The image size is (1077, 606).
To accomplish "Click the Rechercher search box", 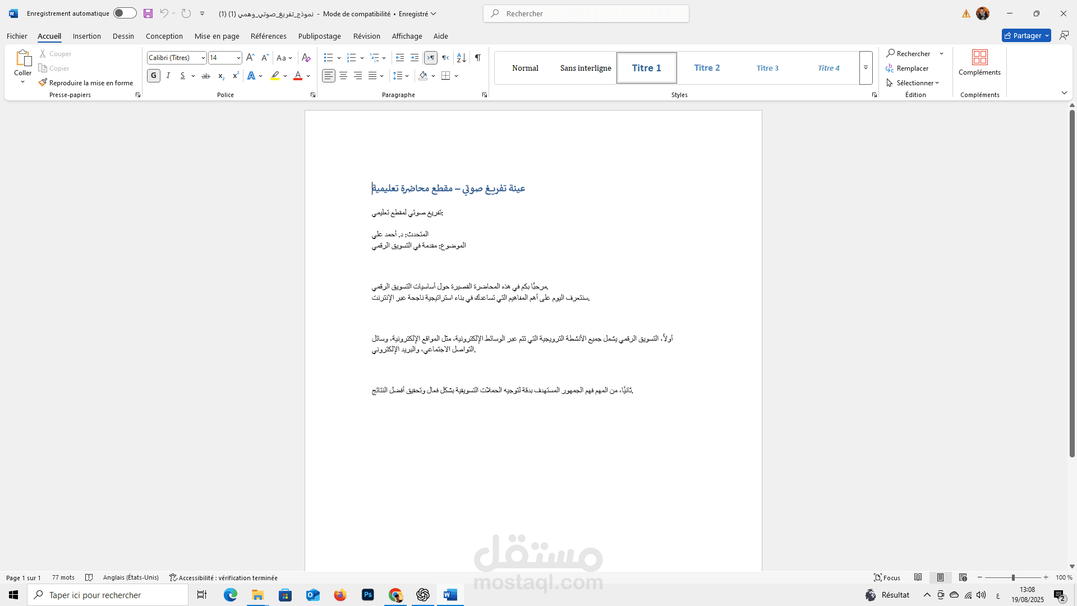I will click(x=586, y=13).
